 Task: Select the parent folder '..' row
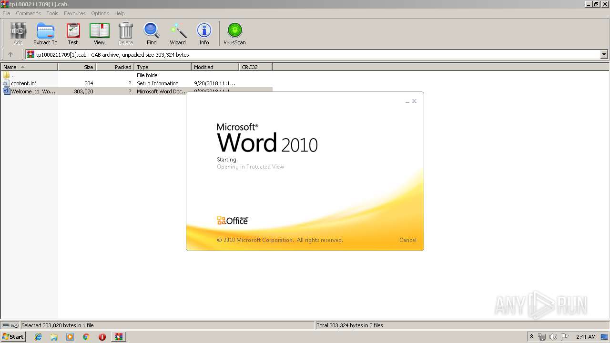[x=136, y=75]
